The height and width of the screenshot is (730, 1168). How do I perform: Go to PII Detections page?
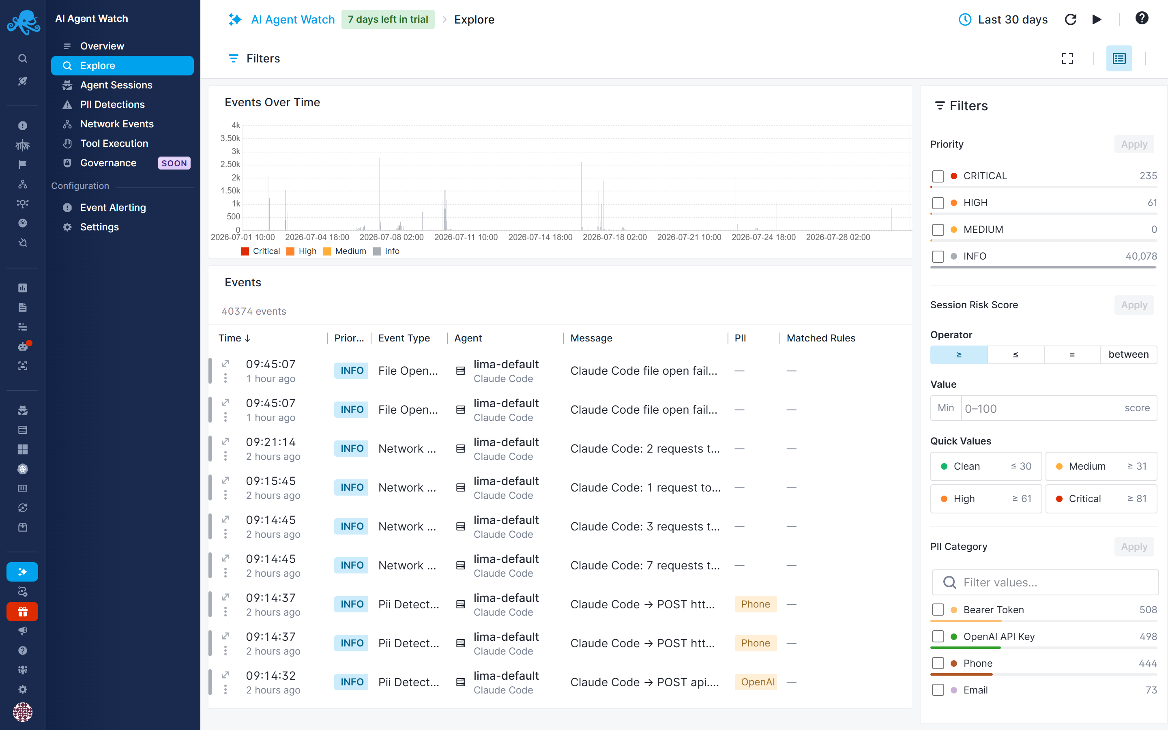coord(122,104)
